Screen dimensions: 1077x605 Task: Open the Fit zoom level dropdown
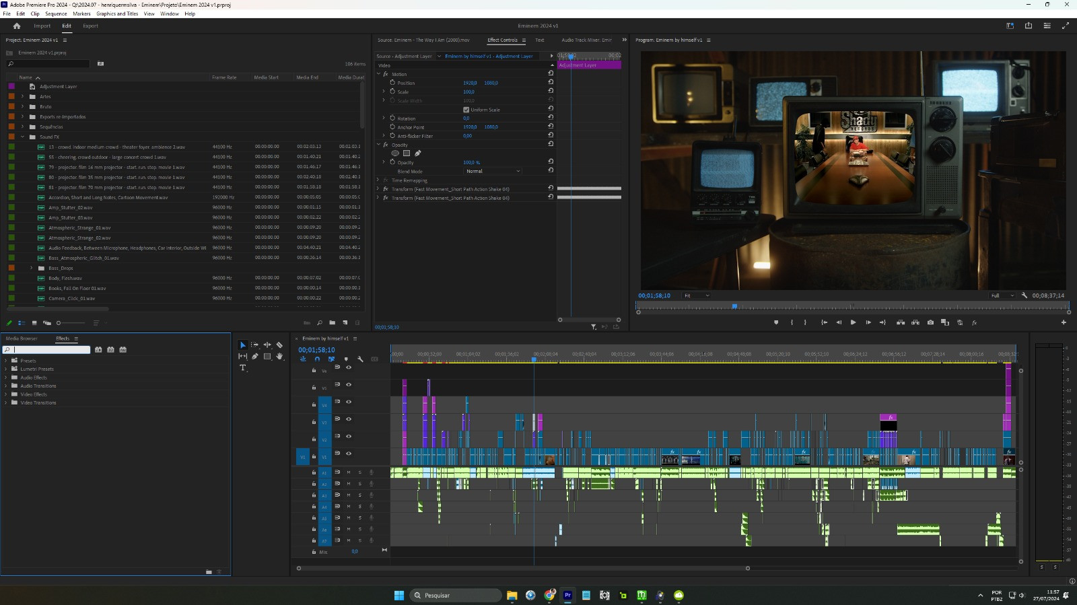697,295
